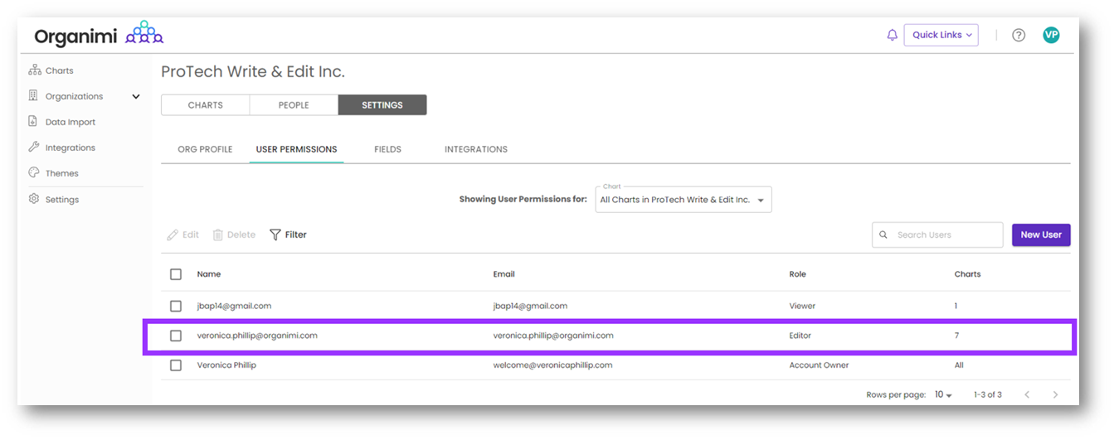Click the New User button

(1040, 235)
